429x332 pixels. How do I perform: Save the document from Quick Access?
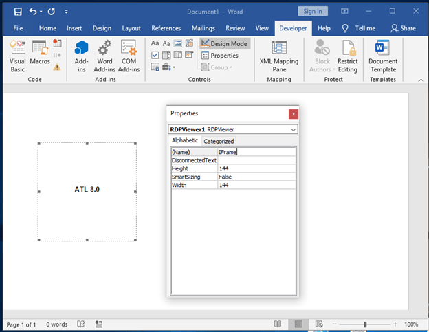(18, 12)
